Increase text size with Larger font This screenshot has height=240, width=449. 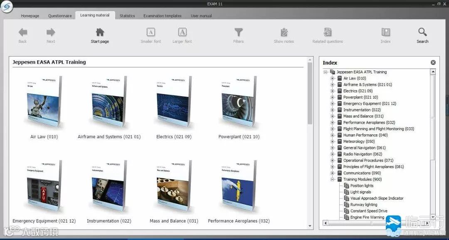click(x=182, y=32)
